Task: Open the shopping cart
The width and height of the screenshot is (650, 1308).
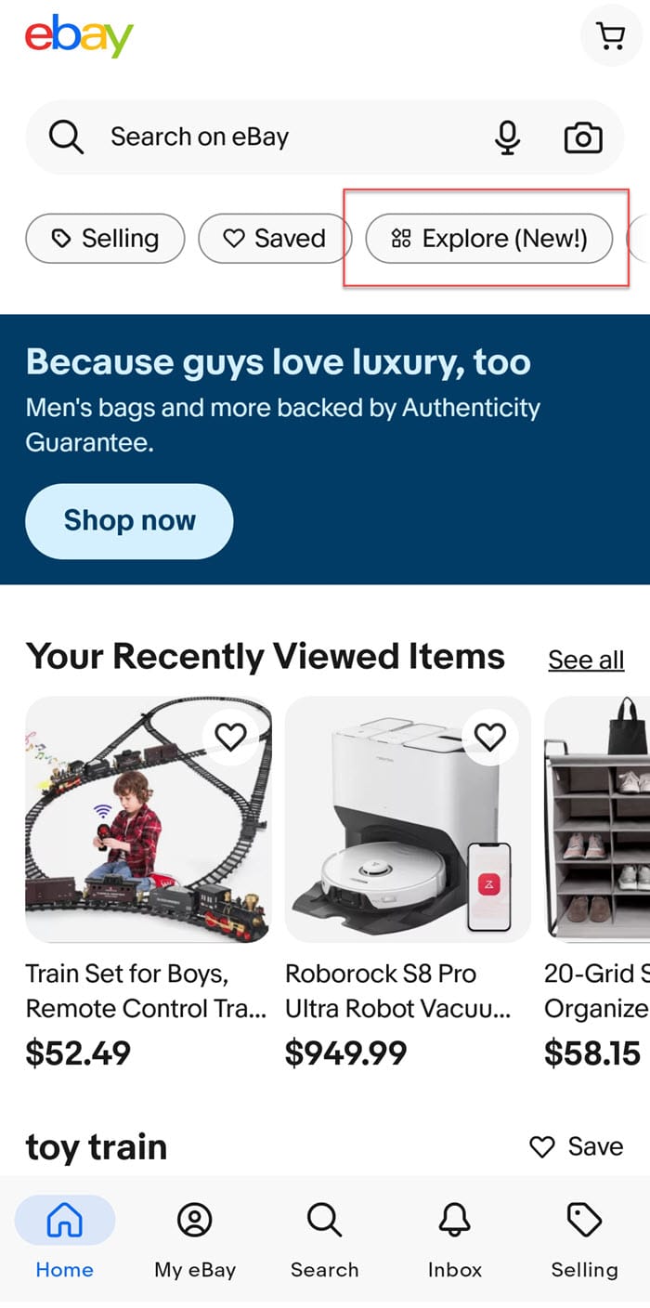Action: click(x=610, y=36)
